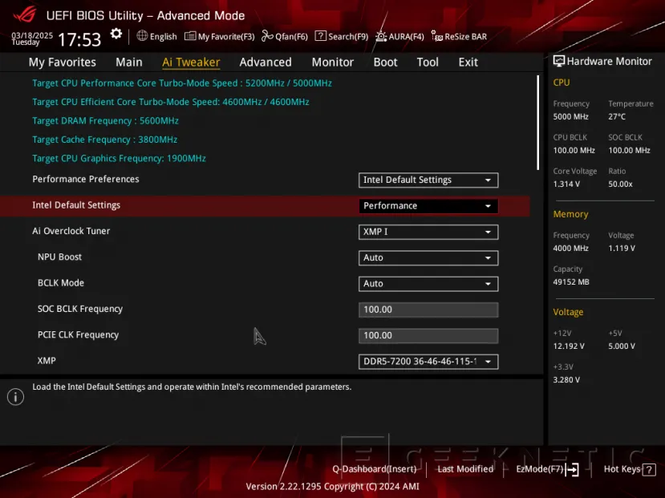Open My Favorite(F3) list icon
The height and width of the screenshot is (498, 665).
point(190,36)
